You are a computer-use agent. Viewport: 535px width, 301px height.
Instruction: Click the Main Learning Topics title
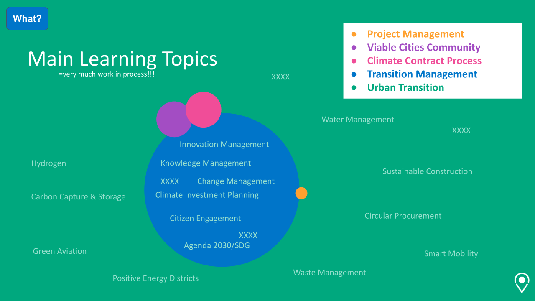coord(122,59)
